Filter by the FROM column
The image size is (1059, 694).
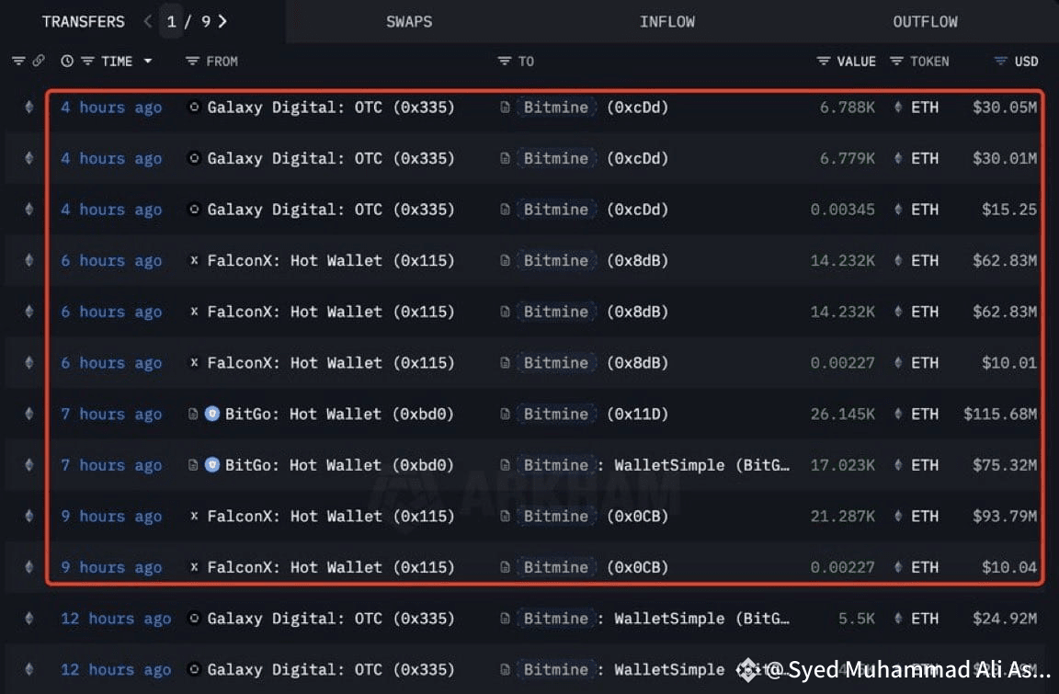click(192, 61)
